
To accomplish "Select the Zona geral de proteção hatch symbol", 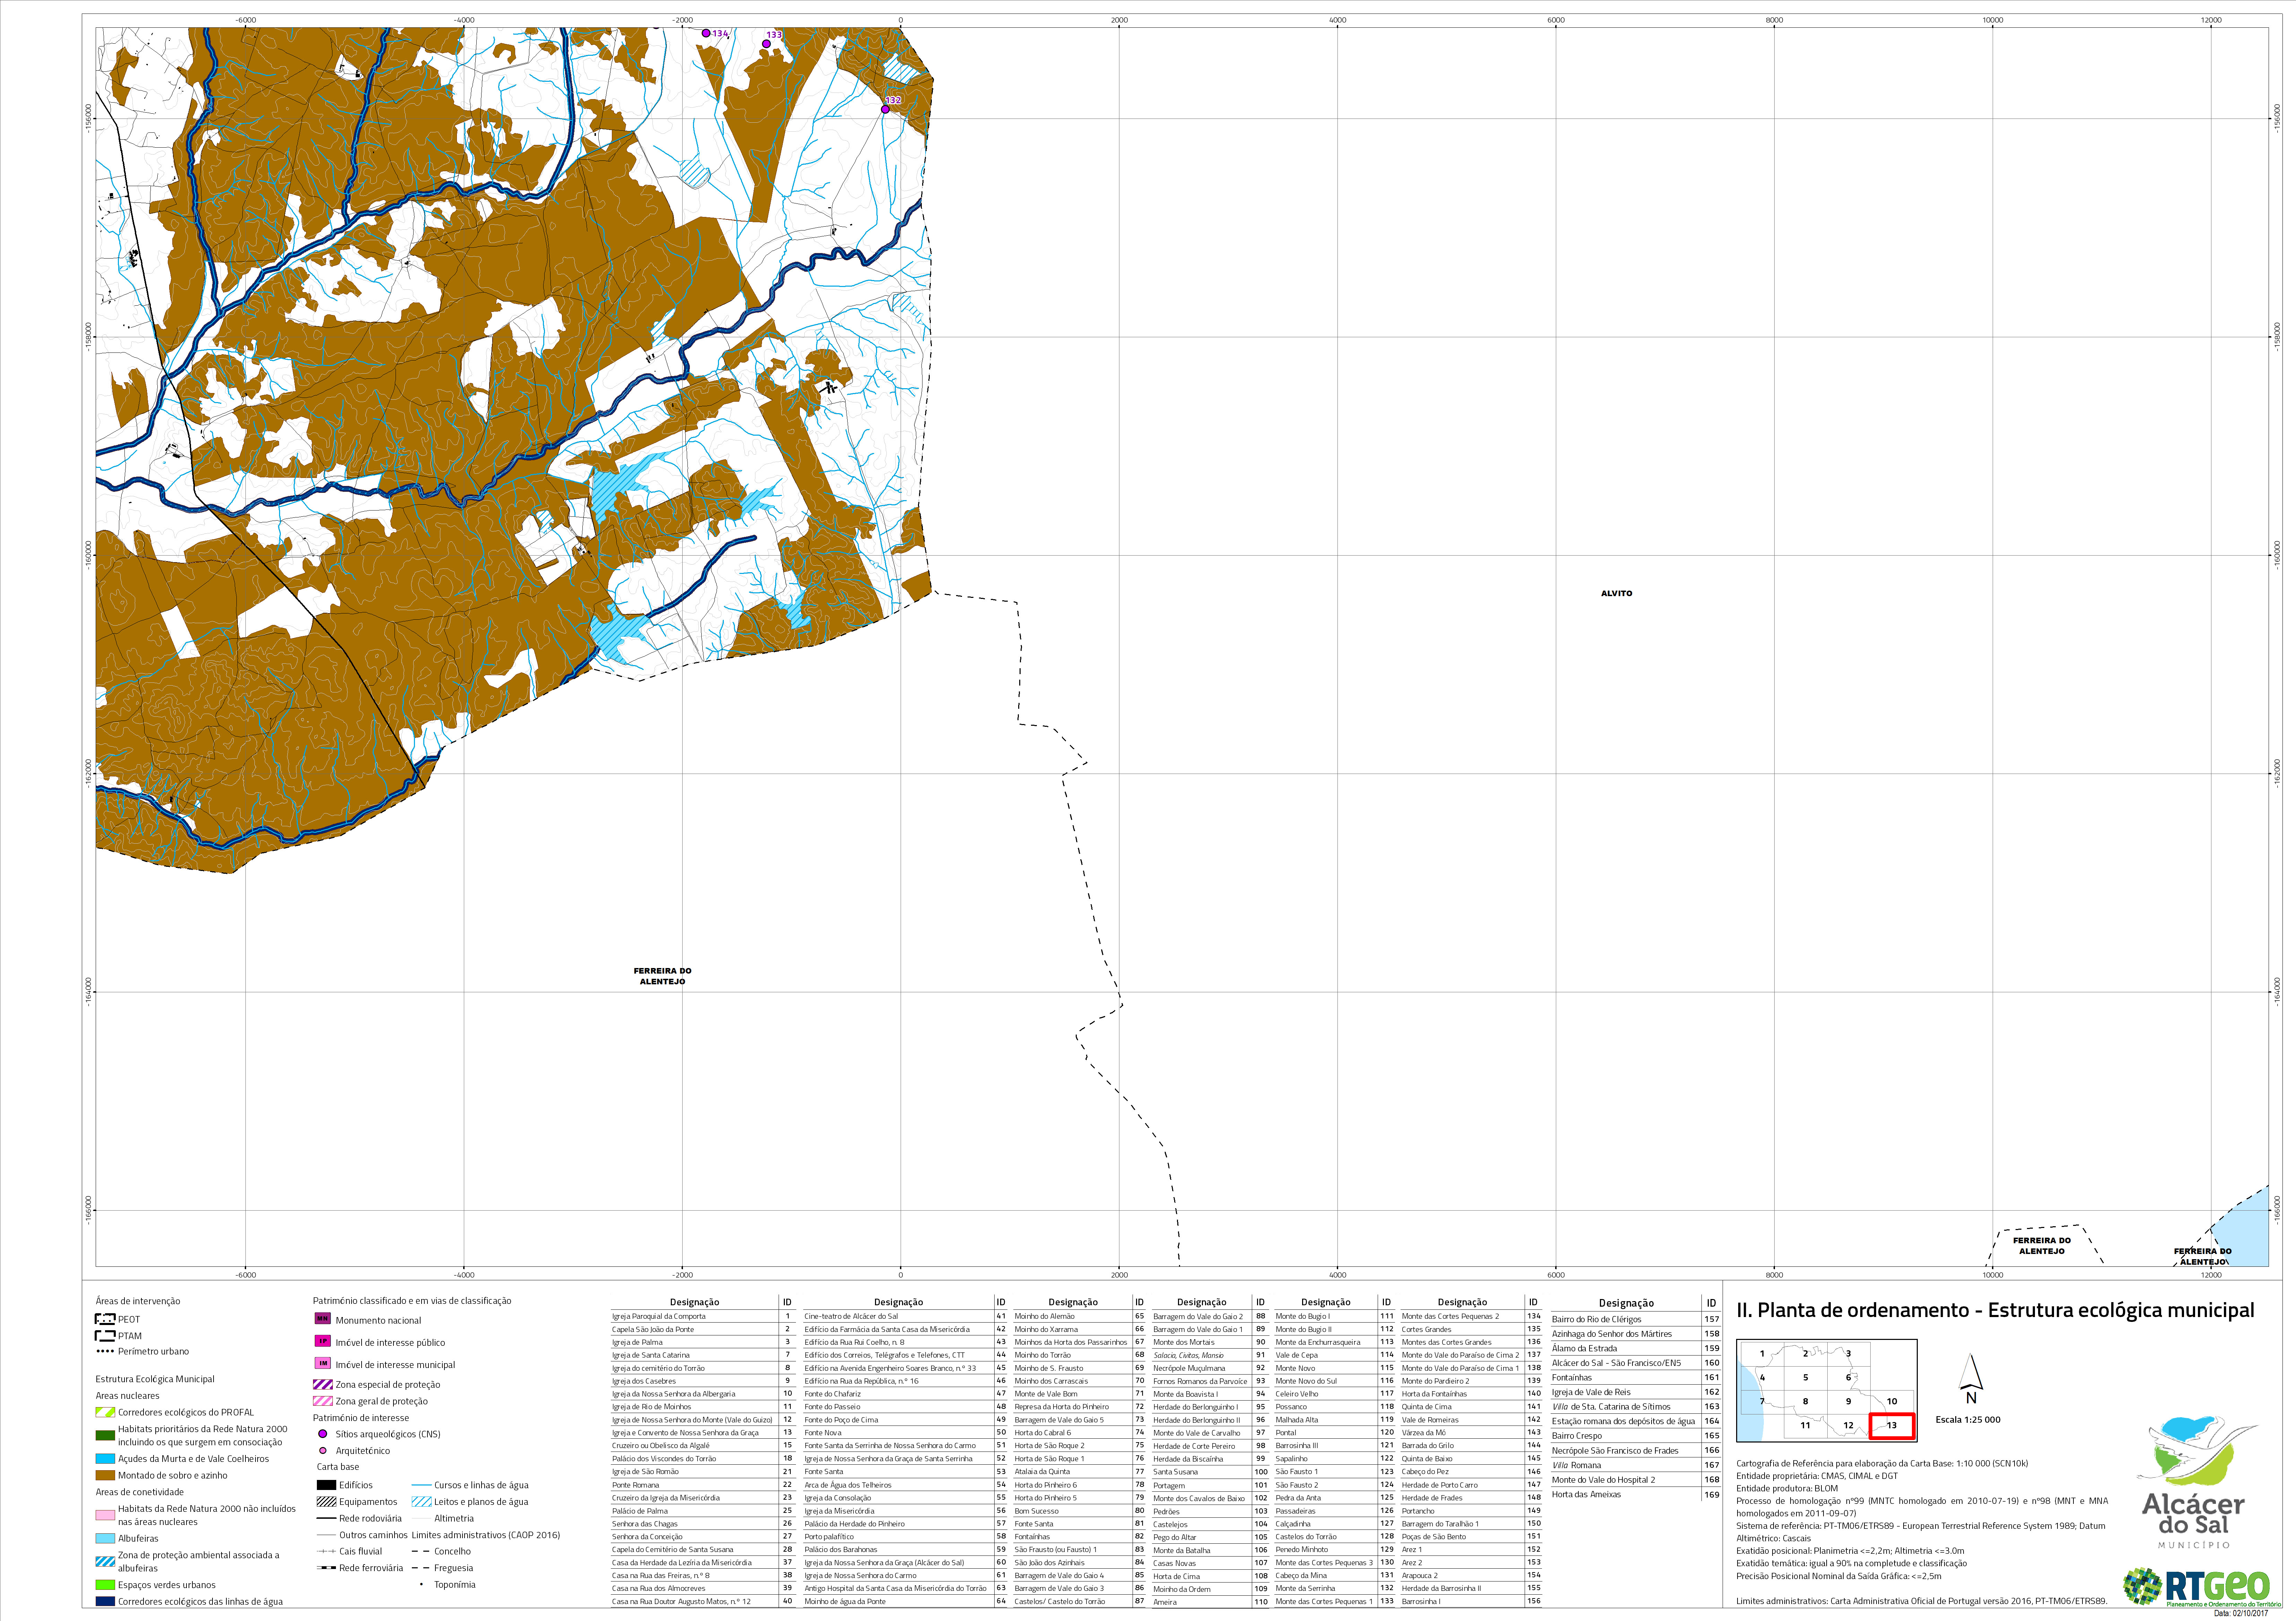I will pyautogui.click(x=323, y=1401).
